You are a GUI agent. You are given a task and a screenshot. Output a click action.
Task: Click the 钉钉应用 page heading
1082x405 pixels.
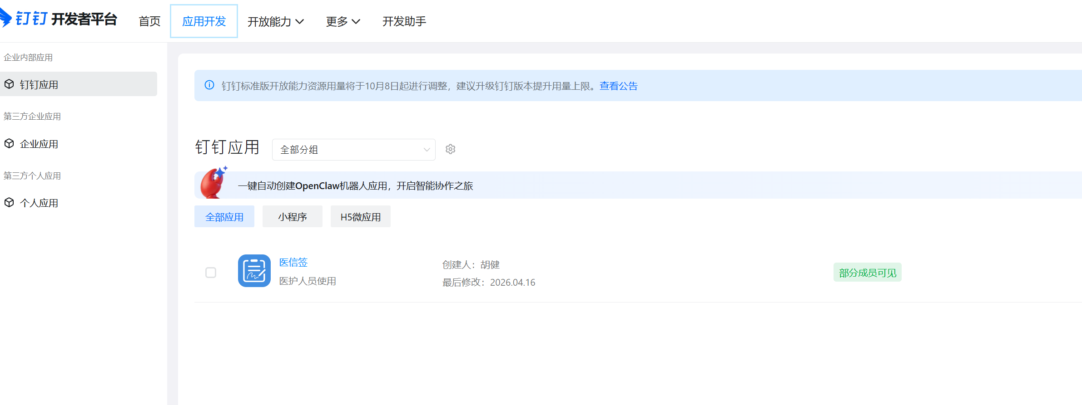tap(227, 147)
